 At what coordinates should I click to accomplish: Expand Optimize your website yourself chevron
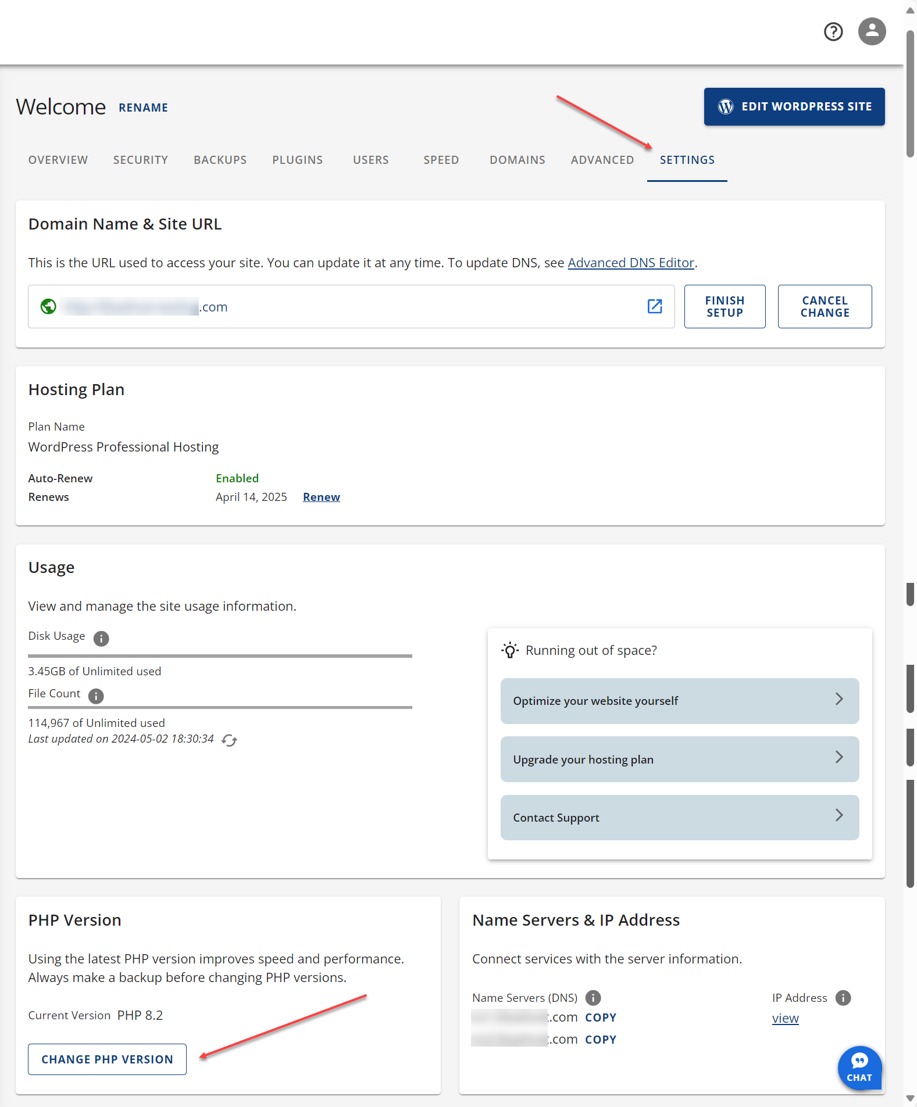[839, 699]
